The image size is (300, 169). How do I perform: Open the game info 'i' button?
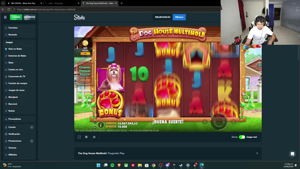(101, 125)
